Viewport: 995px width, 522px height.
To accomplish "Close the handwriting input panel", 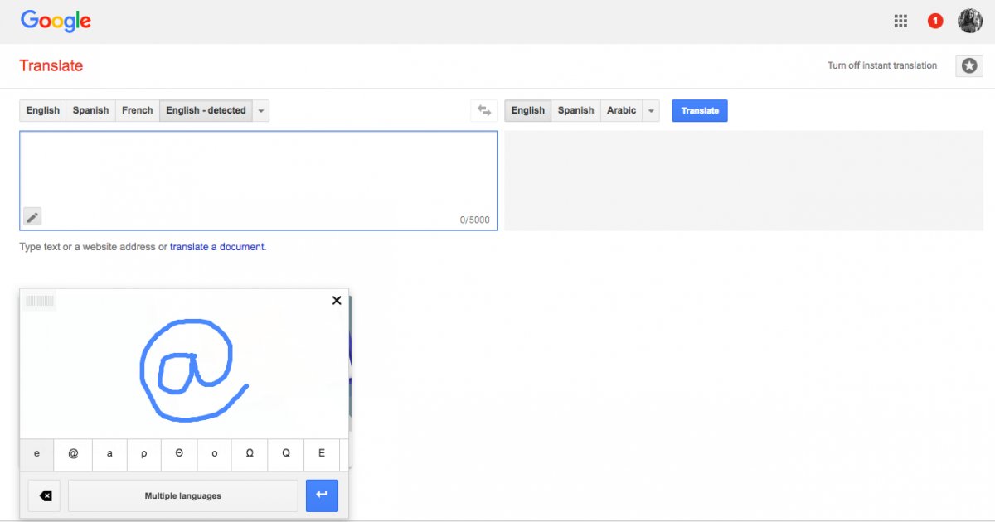I will [x=337, y=301].
